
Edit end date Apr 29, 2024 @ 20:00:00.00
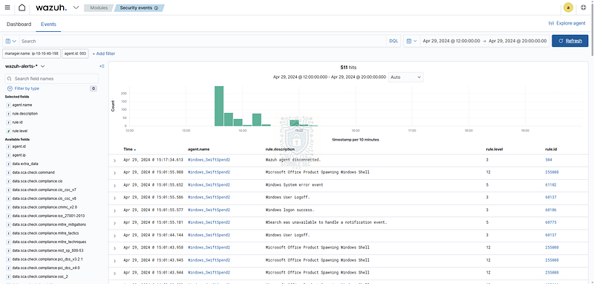coord(517,41)
